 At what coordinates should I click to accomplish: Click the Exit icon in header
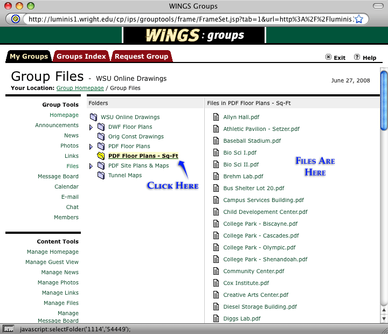329,58
